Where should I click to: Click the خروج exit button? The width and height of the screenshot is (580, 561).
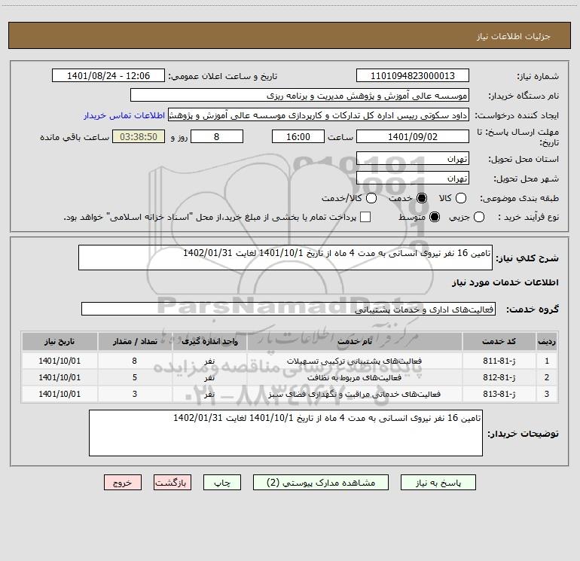pyautogui.click(x=123, y=483)
